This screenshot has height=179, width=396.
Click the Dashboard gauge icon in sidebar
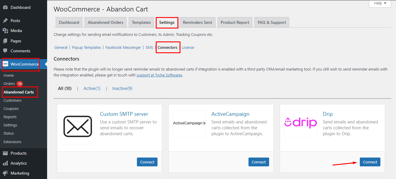pyautogui.click(x=5, y=7)
